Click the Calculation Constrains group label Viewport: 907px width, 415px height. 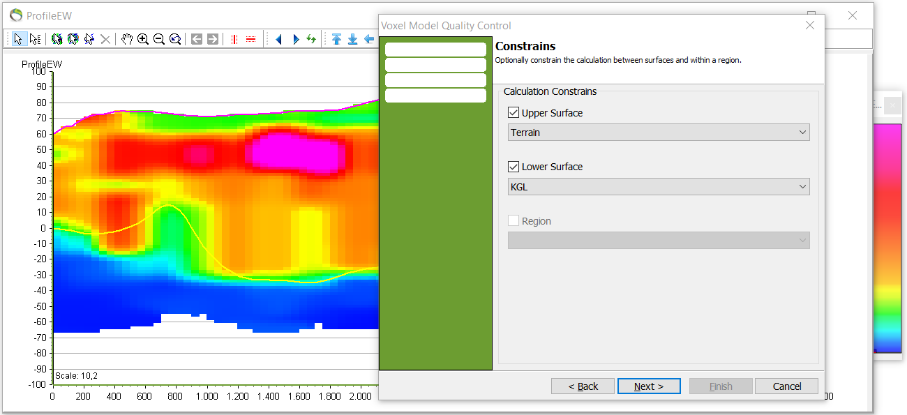[x=550, y=91]
